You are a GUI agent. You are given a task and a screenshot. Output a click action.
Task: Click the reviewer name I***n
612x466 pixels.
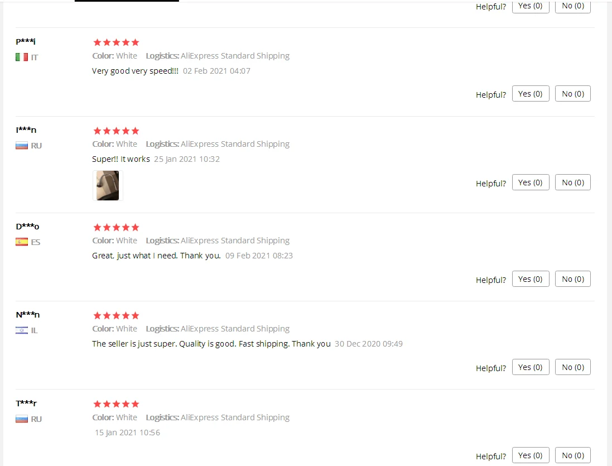26,130
